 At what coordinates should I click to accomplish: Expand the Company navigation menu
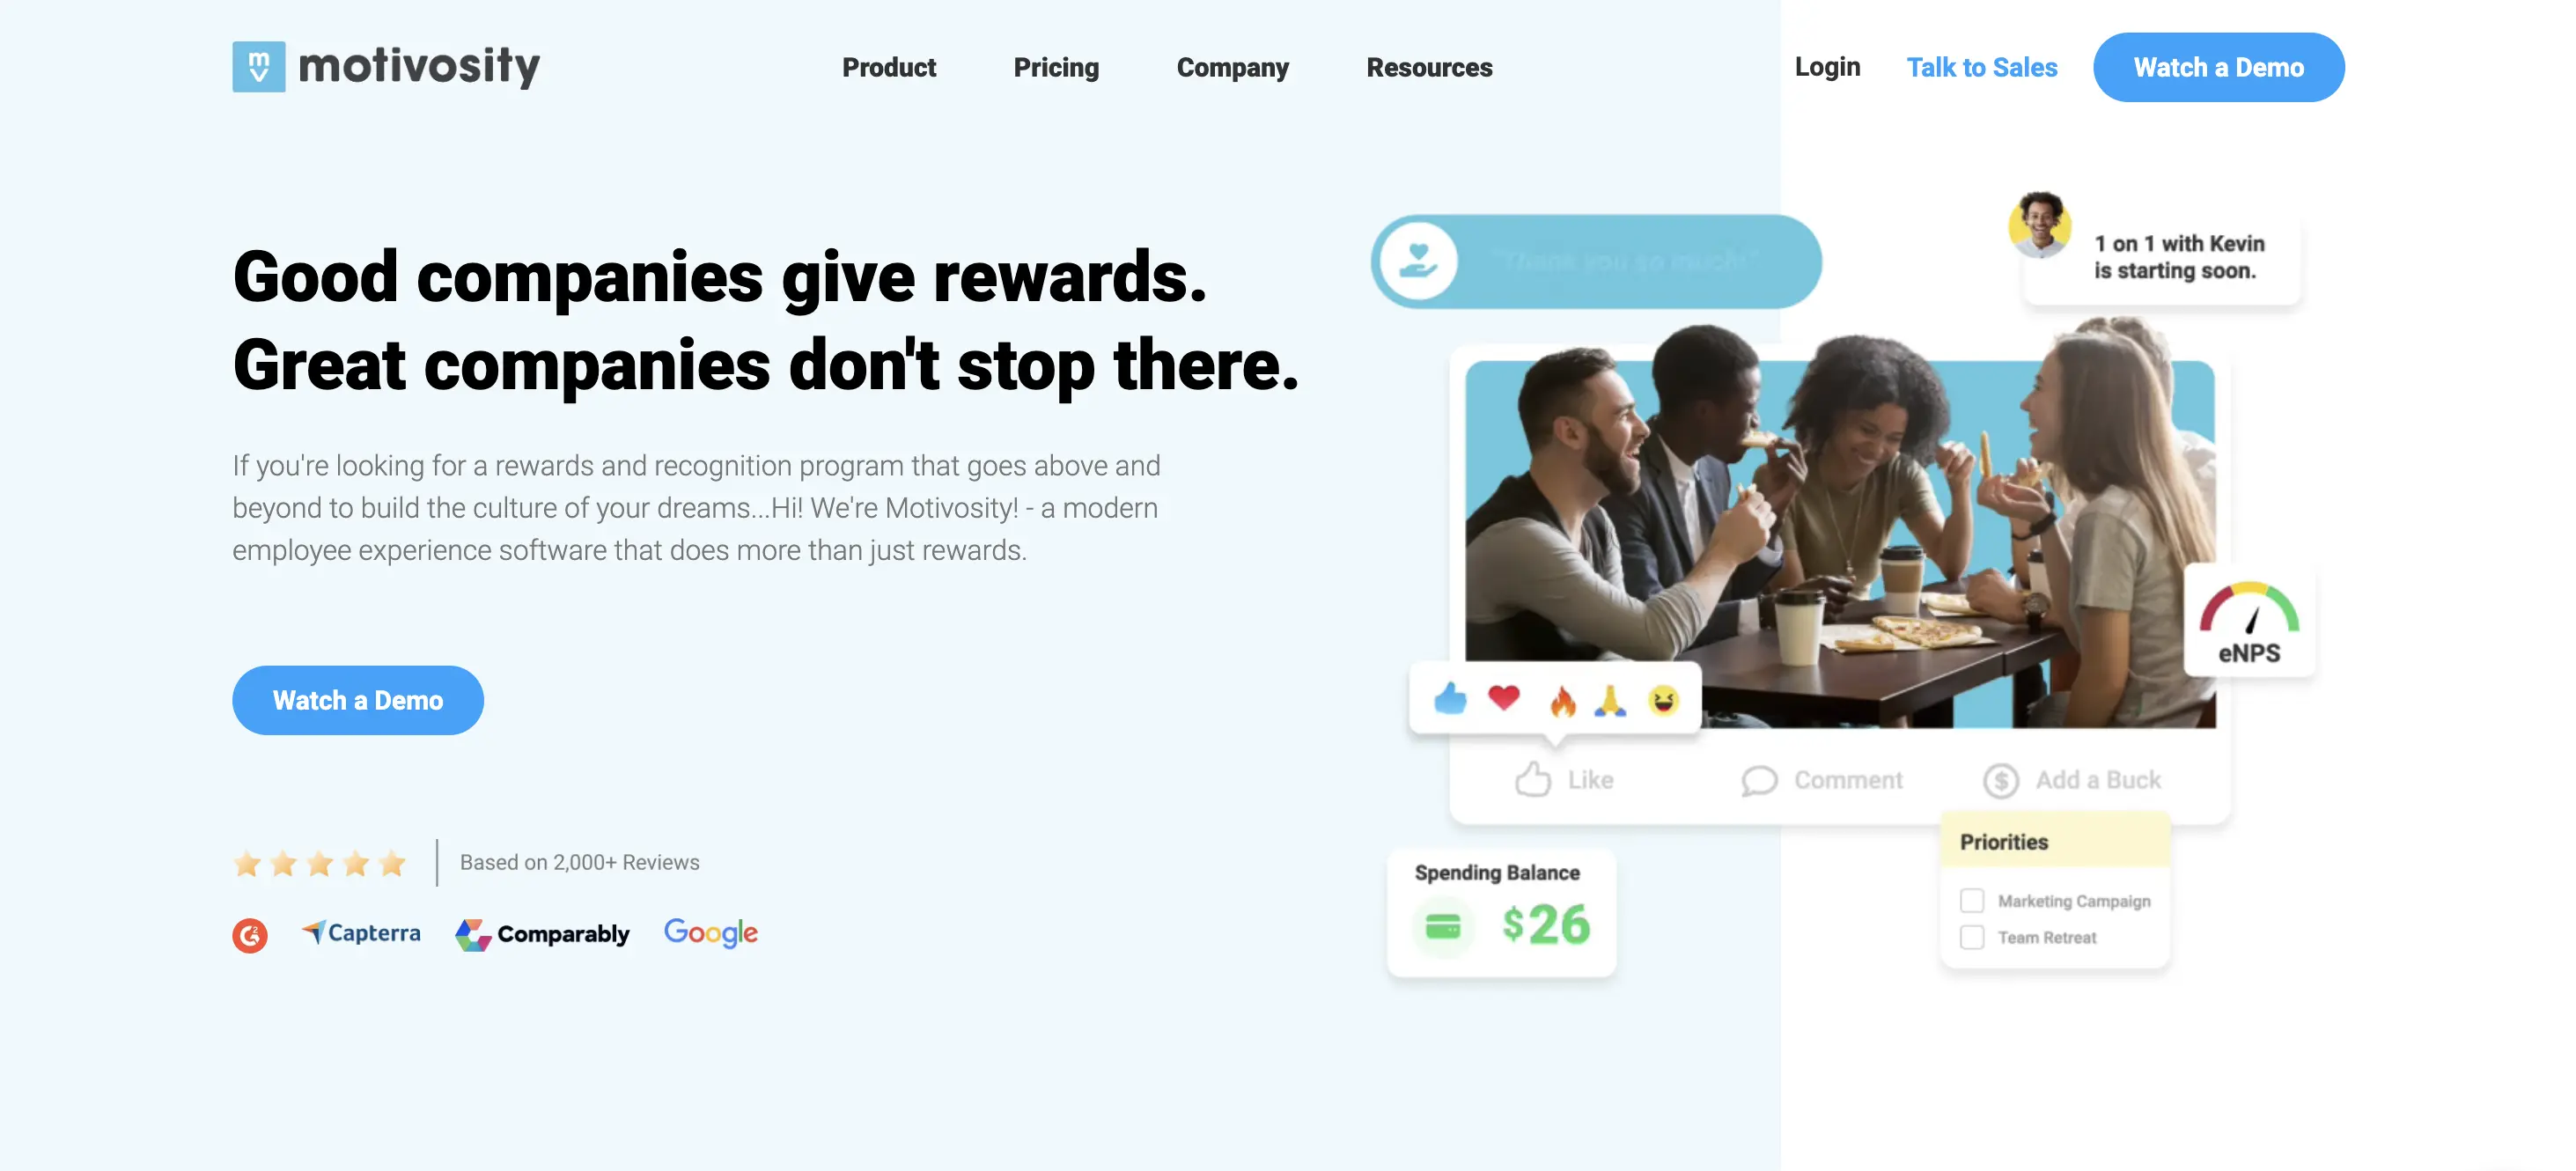[x=1233, y=66]
